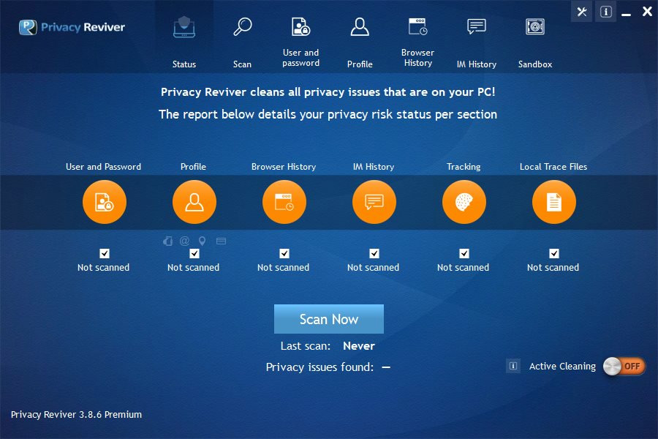The image size is (658, 439).
Task: Click orange Local Trace Files circle icon
Action: pyautogui.click(x=554, y=202)
